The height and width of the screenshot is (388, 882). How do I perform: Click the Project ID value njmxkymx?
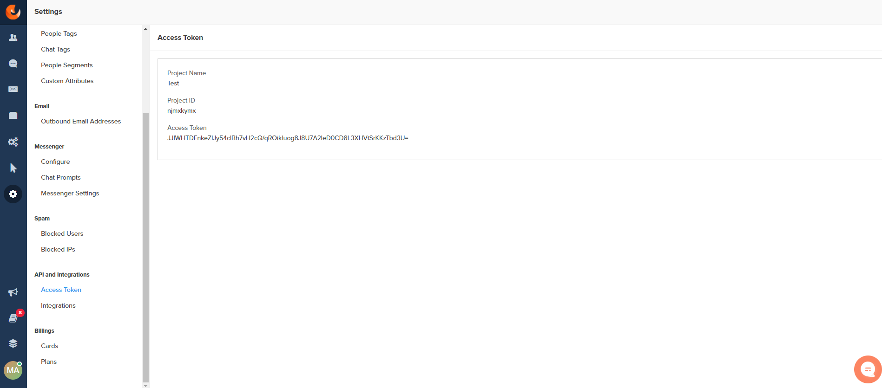(x=182, y=110)
